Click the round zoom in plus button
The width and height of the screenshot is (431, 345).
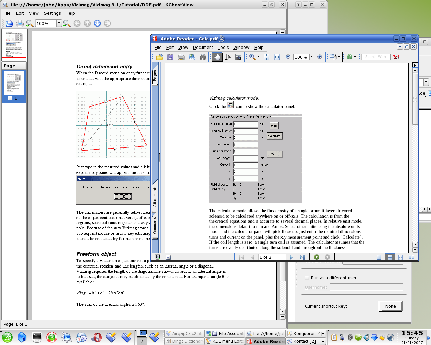pos(320,57)
